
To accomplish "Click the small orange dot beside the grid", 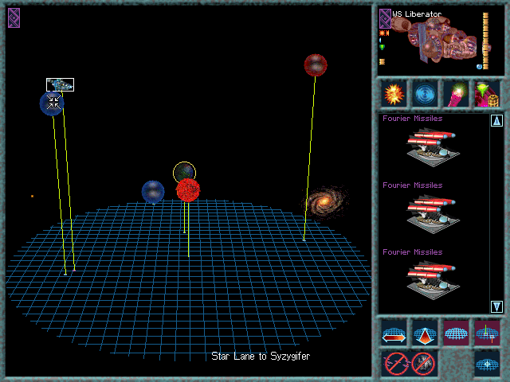I will point(32,197).
